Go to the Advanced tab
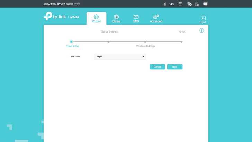The width and height of the screenshot is (252, 142). click(156, 18)
